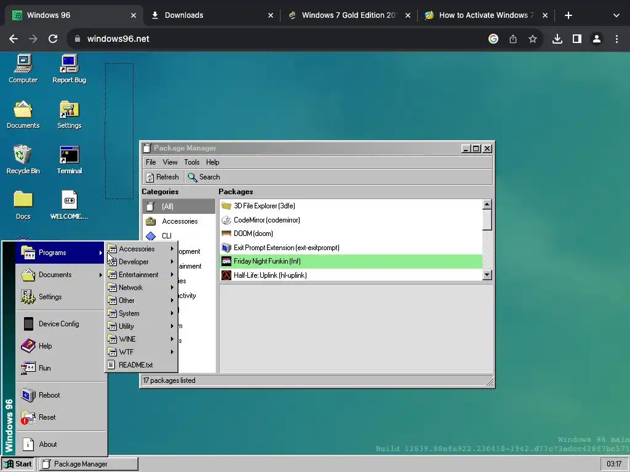
Task: Select the Recycle Bin desktop icon
Action: [x=23, y=160]
